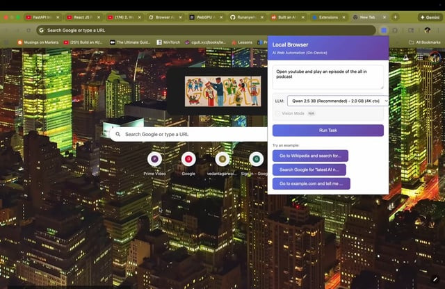Click the Chrome profile avatar in the toolbar

[x=428, y=31]
